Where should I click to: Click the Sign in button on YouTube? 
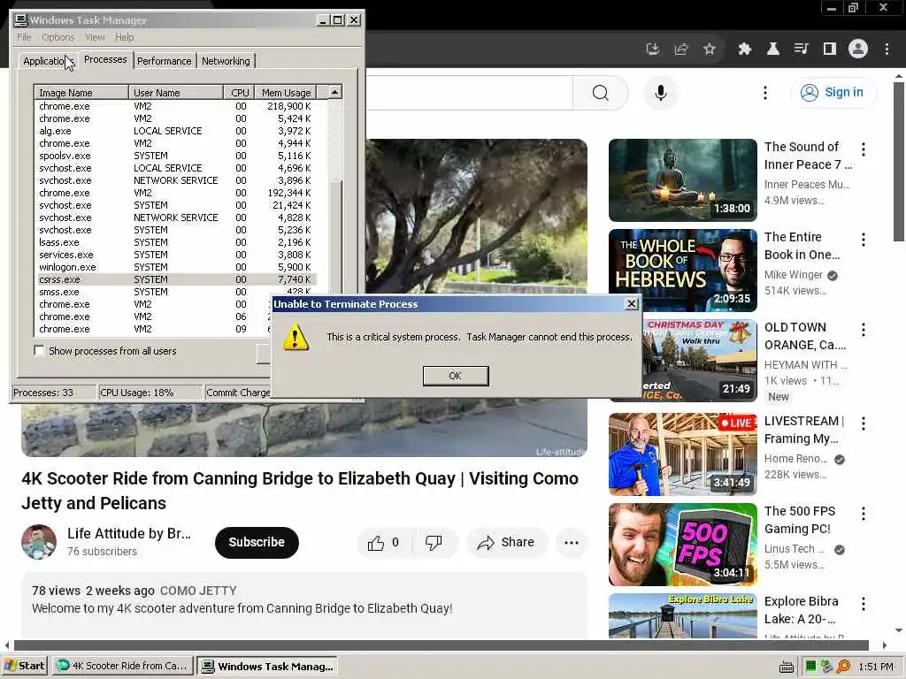tap(833, 92)
